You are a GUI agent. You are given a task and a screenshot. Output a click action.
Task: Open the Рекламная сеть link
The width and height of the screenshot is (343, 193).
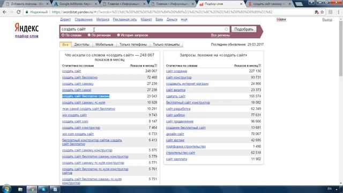pyautogui.click(x=125, y=19)
